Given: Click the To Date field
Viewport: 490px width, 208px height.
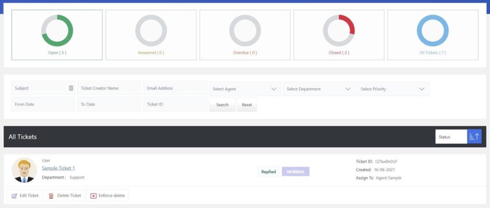Looking at the screenshot, I should click(109, 104).
